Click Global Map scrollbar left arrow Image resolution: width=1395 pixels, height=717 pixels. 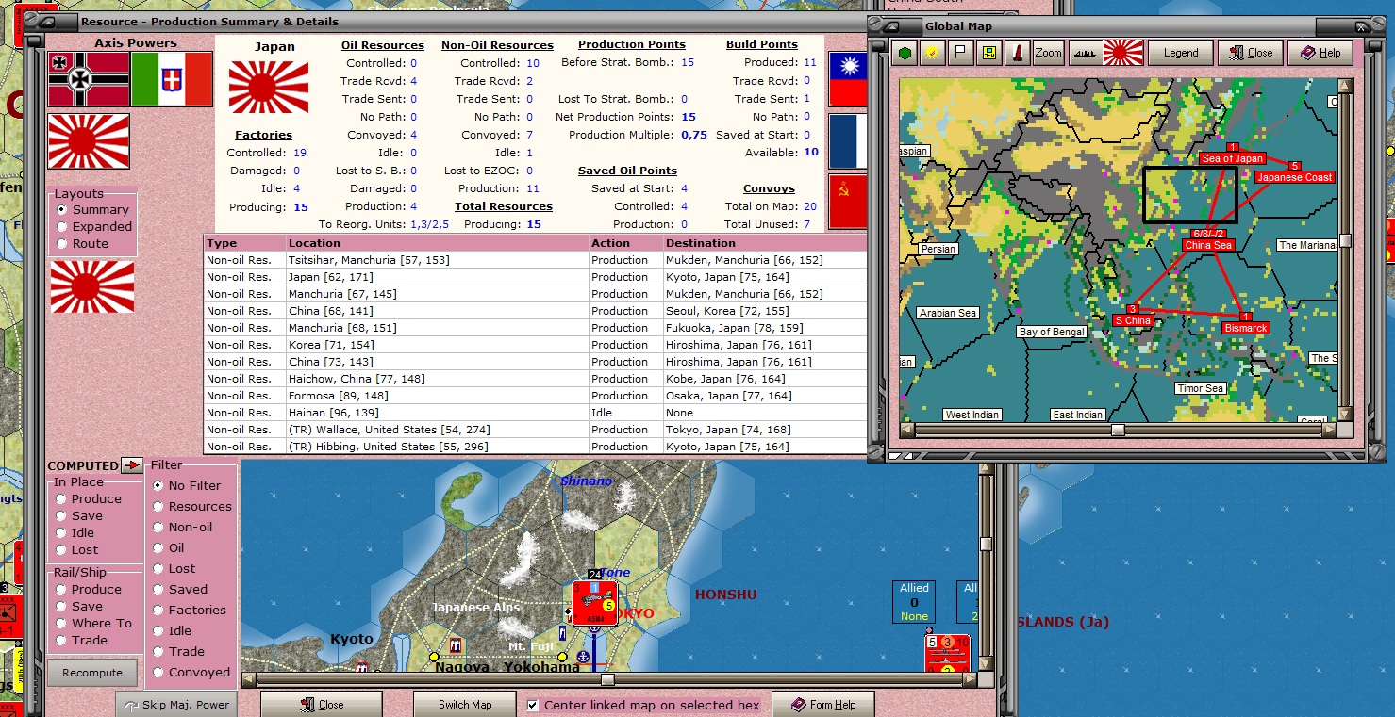[x=907, y=430]
